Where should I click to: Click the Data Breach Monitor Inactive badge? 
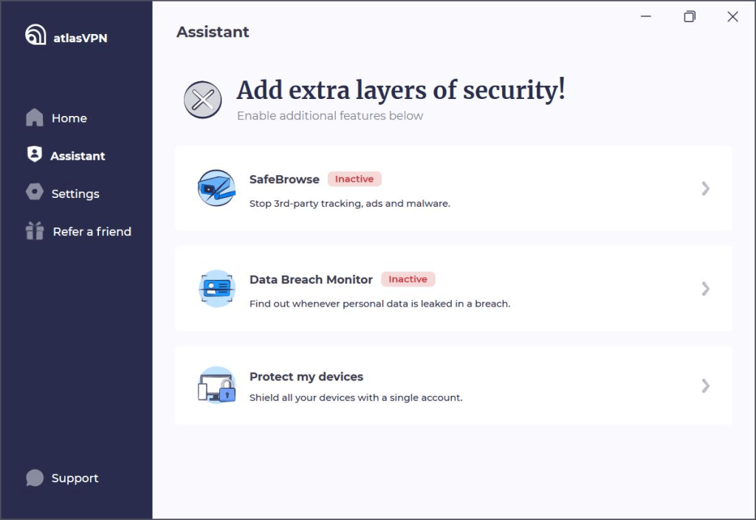(408, 279)
